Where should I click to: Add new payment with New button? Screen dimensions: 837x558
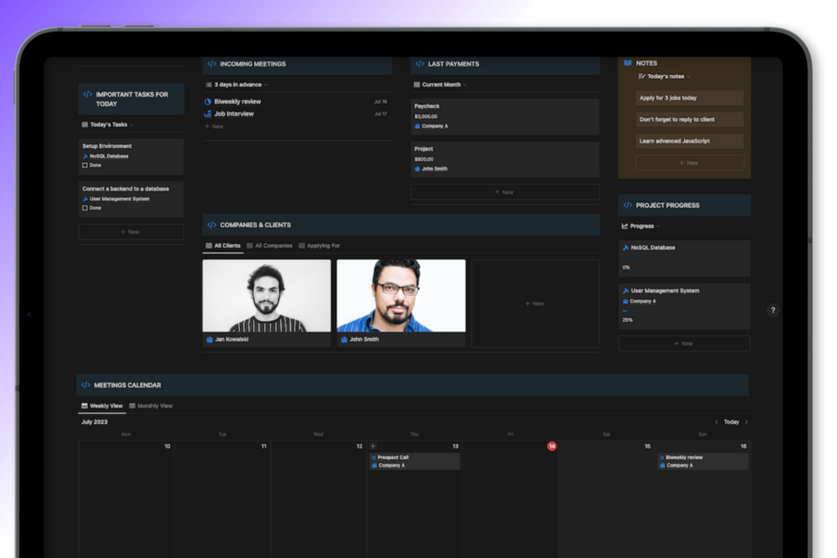[505, 192]
